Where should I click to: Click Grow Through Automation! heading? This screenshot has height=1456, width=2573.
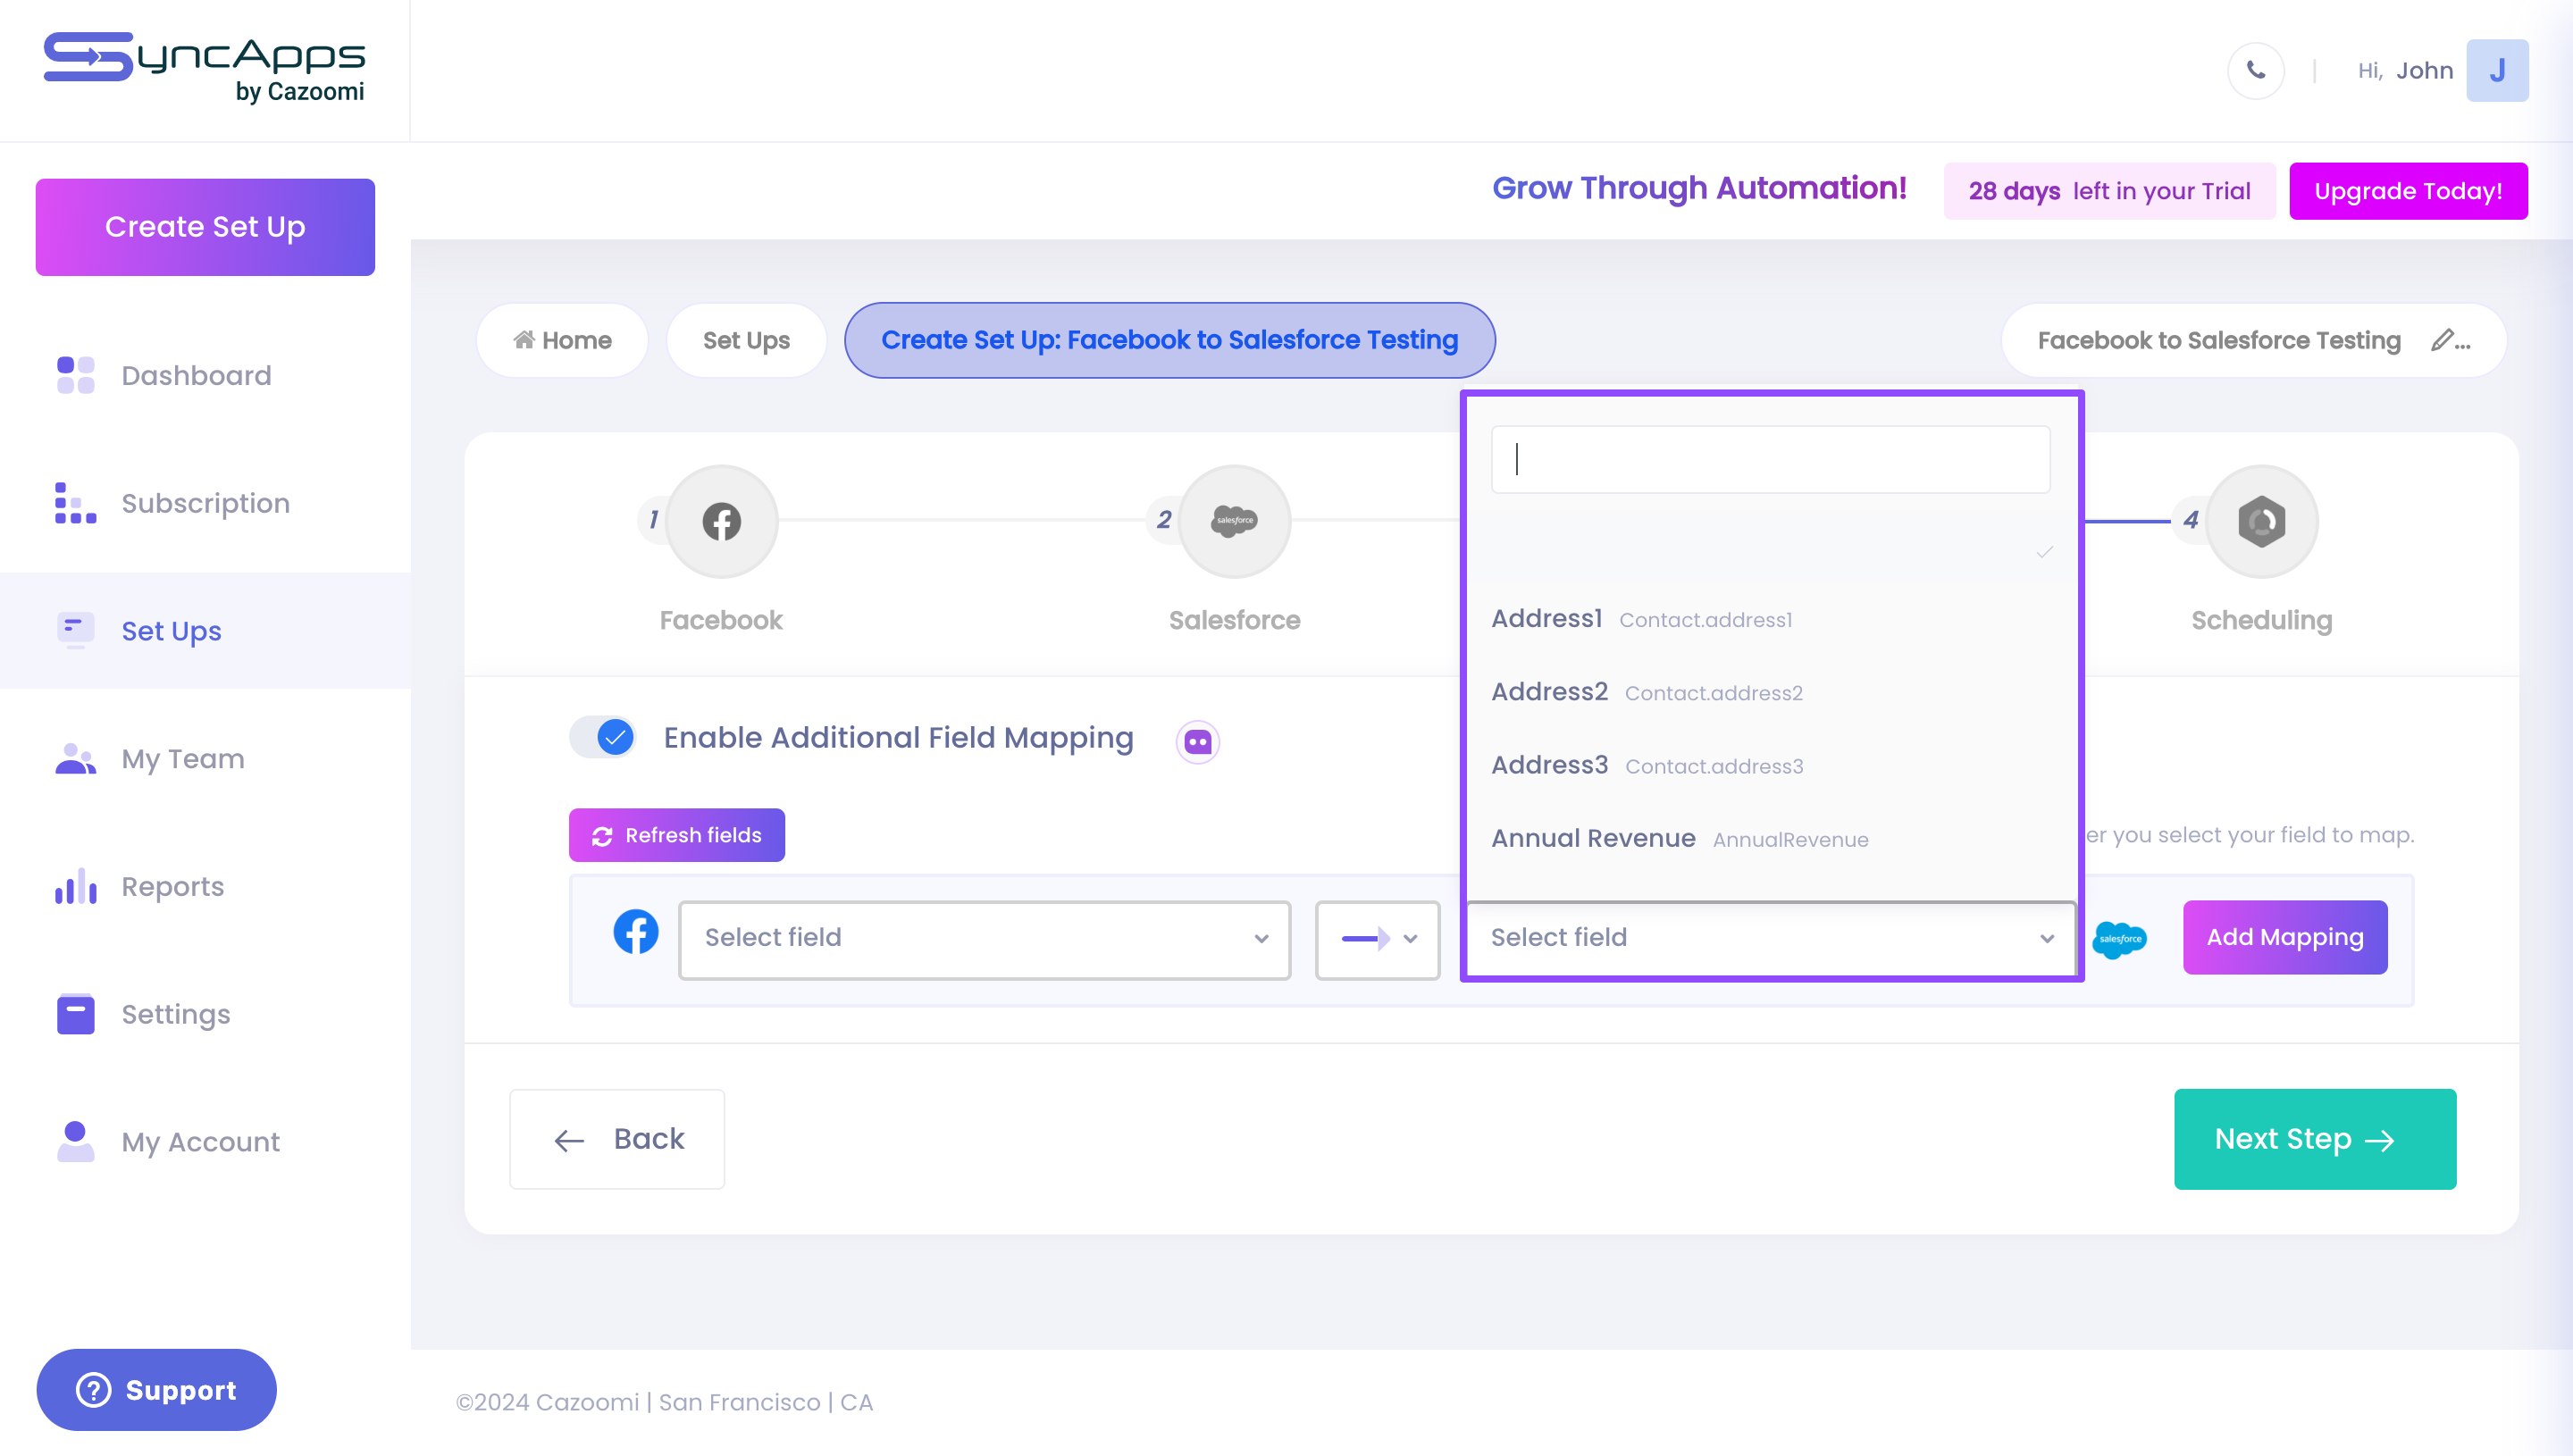pos(1699,188)
